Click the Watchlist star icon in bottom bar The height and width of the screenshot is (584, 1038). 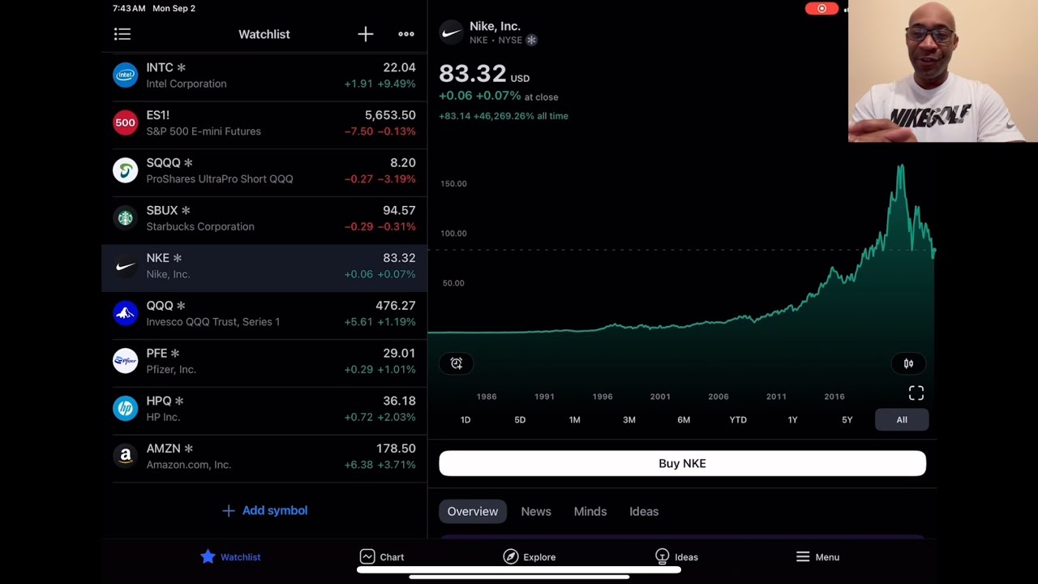(208, 556)
